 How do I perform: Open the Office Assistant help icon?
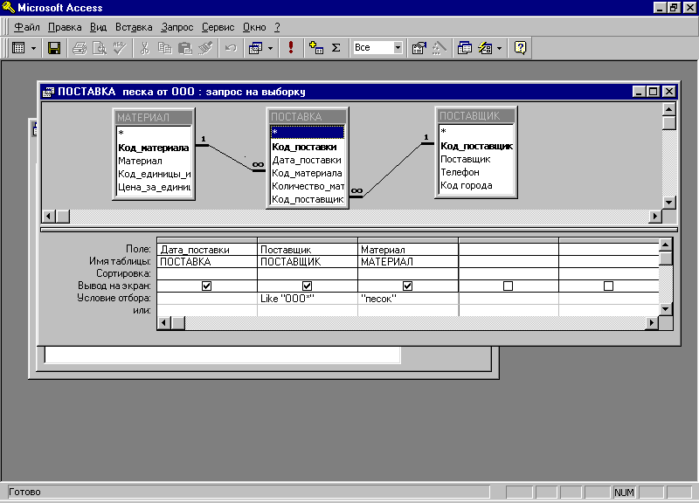(520, 48)
